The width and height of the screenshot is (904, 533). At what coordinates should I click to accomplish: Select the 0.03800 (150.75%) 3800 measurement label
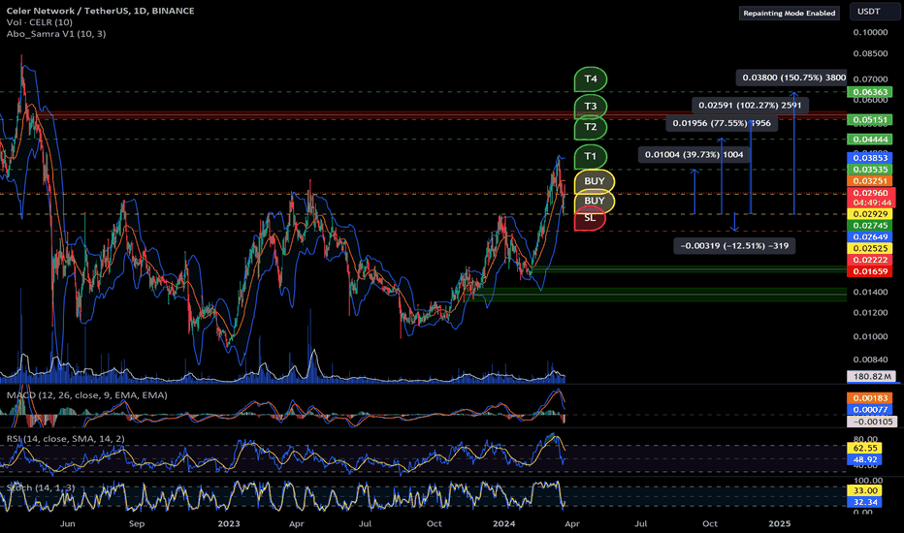tap(793, 78)
